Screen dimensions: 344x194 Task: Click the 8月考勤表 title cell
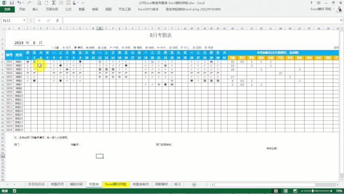[x=160, y=35]
